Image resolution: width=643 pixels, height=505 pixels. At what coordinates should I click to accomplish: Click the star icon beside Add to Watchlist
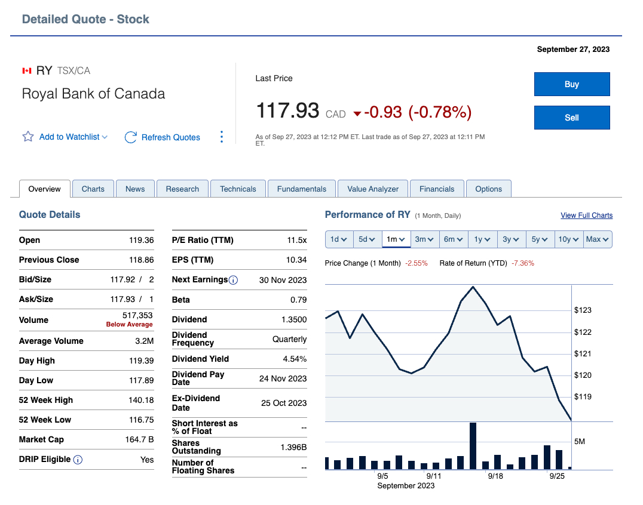pyautogui.click(x=28, y=136)
